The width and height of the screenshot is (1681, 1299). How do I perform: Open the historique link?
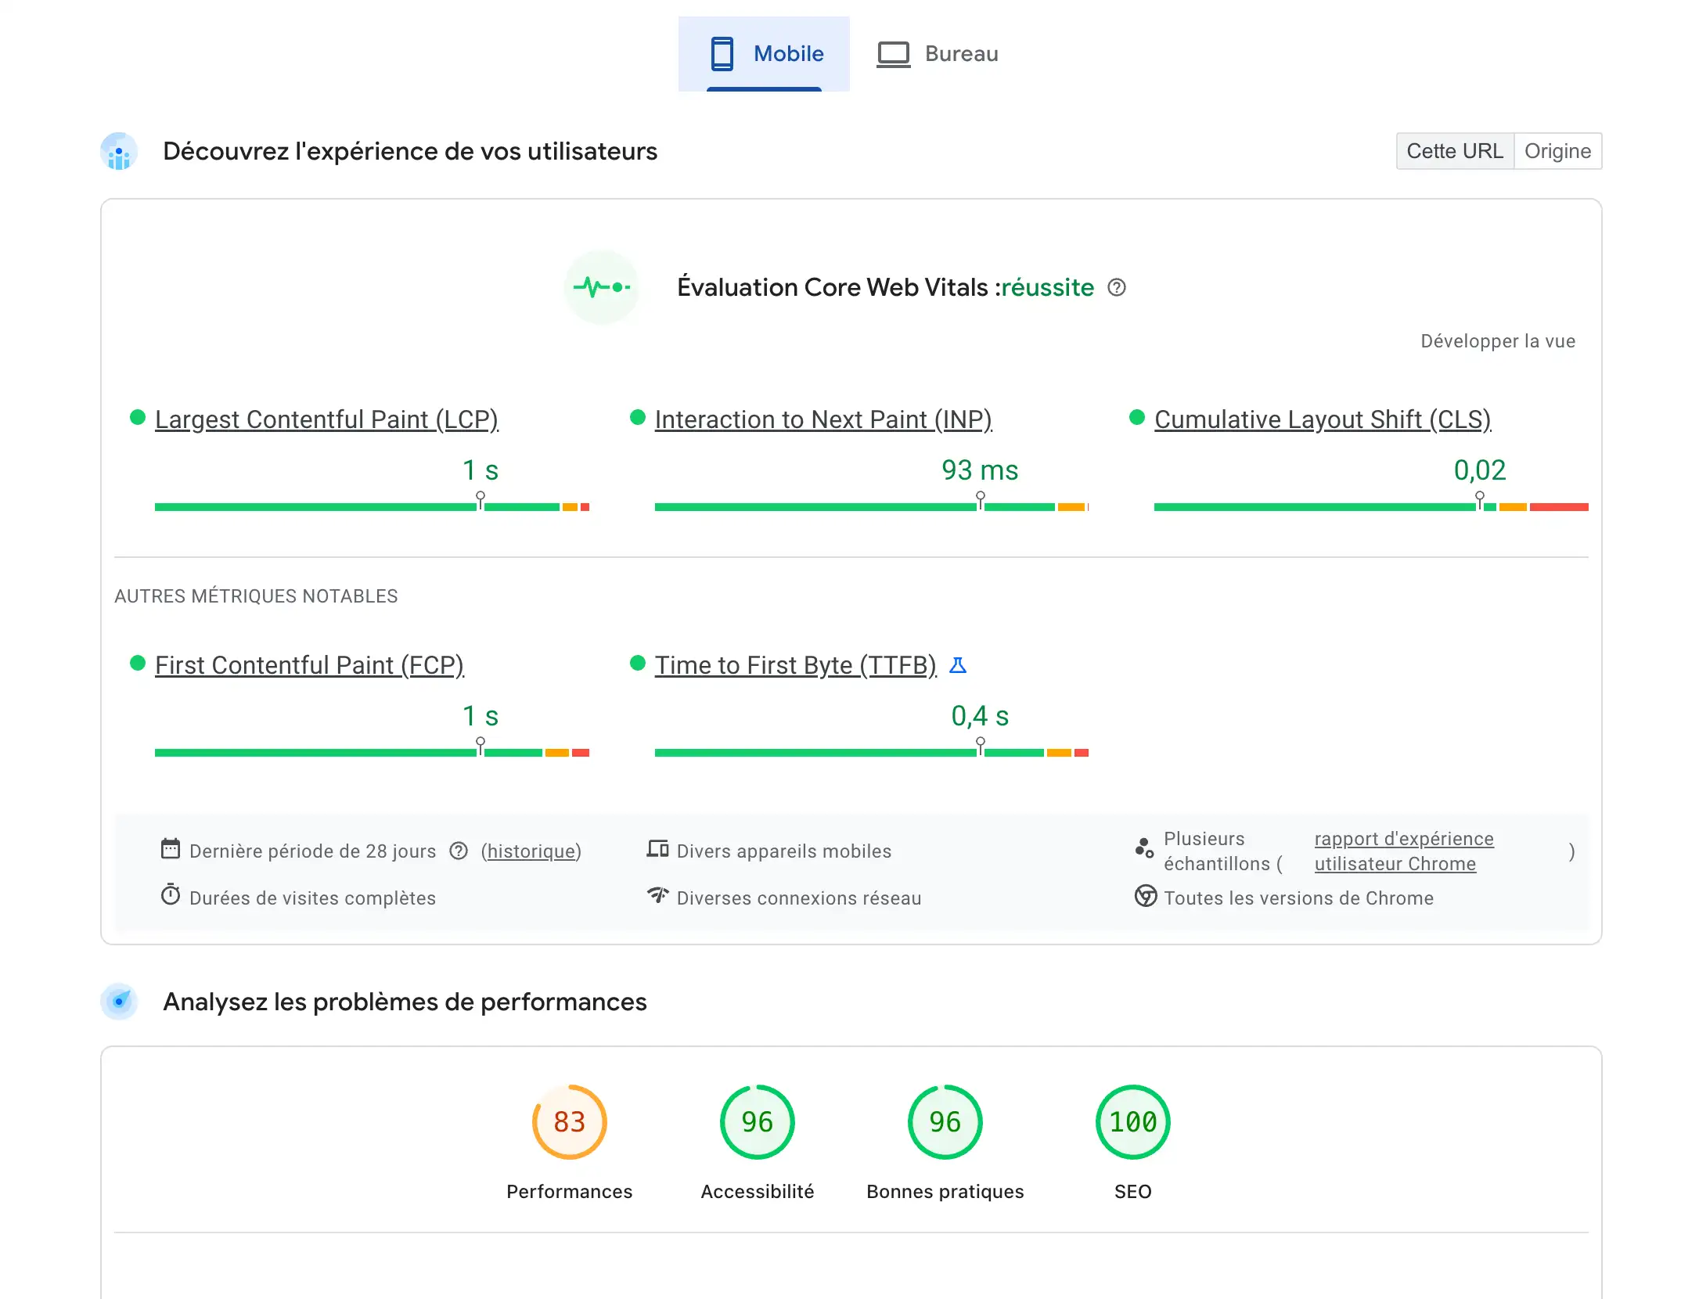pos(531,851)
